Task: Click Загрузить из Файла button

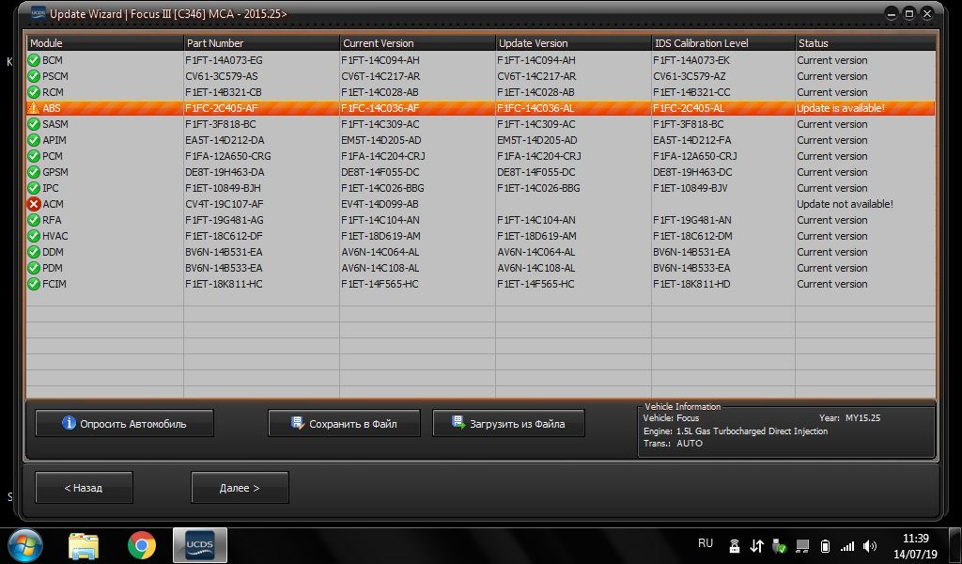Action: [508, 423]
